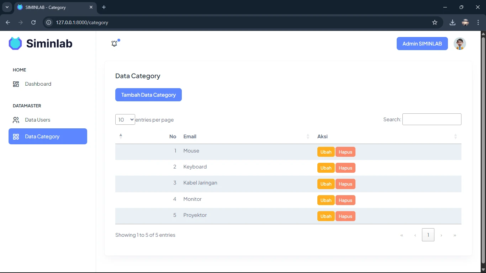The image size is (486, 273).
Task: Select Data Category sidebar item
Action: point(48,136)
